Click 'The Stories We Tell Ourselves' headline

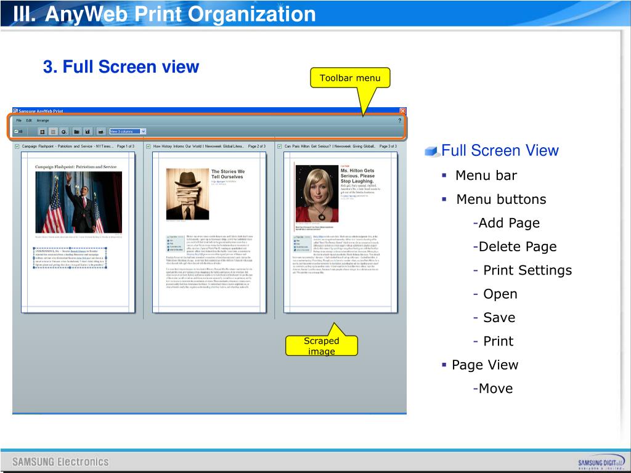(228, 174)
